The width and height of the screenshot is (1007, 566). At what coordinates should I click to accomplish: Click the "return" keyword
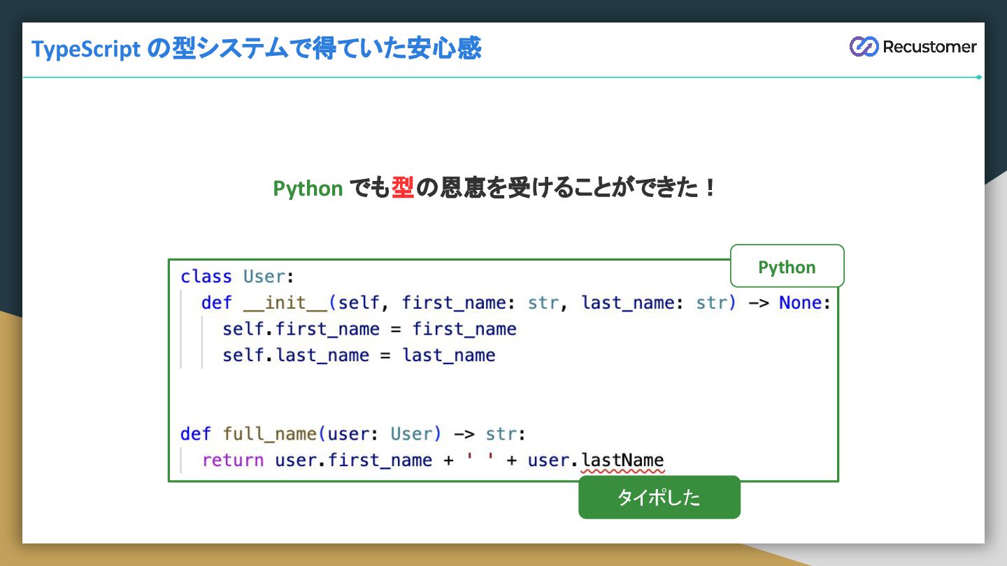tap(233, 460)
